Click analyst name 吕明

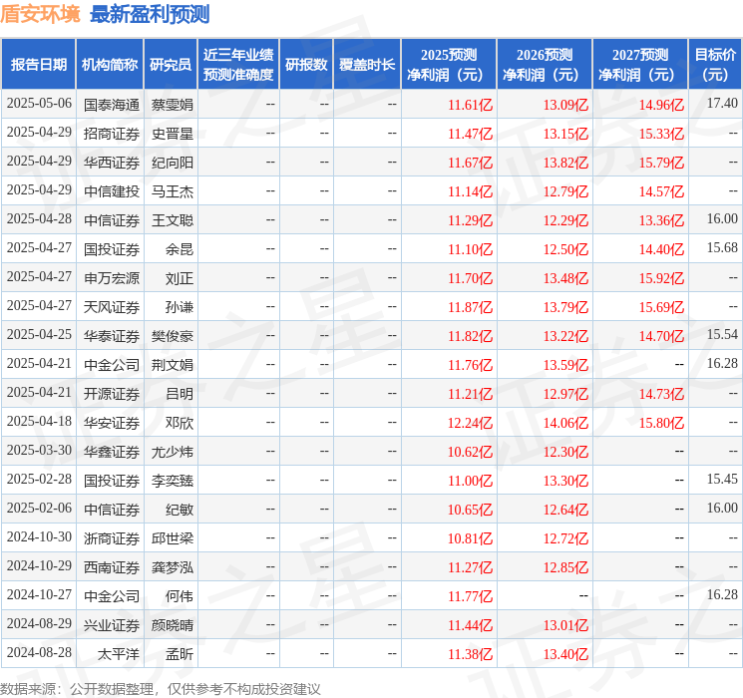tap(180, 394)
